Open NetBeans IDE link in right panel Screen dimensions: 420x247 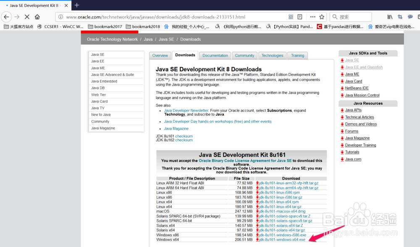[x=357, y=88]
